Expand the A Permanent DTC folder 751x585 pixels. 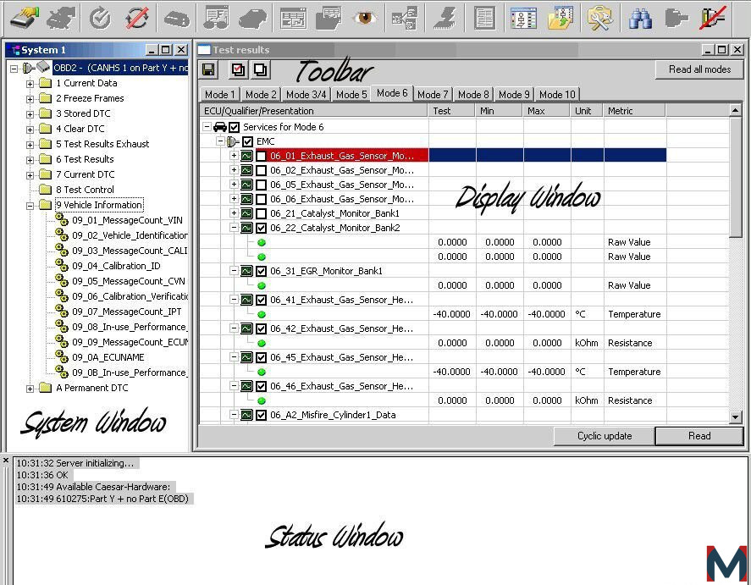(30, 389)
